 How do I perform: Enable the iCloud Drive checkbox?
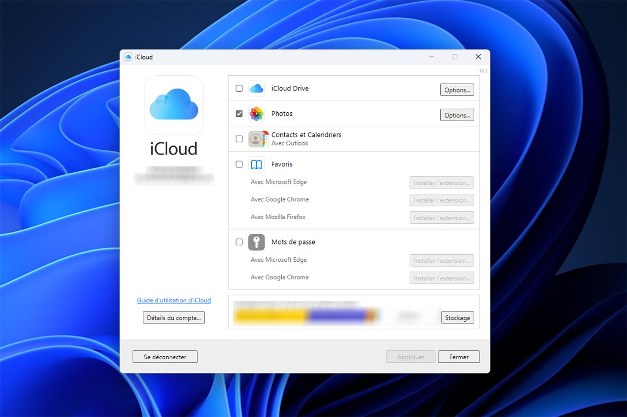pyautogui.click(x=239, y=89)
